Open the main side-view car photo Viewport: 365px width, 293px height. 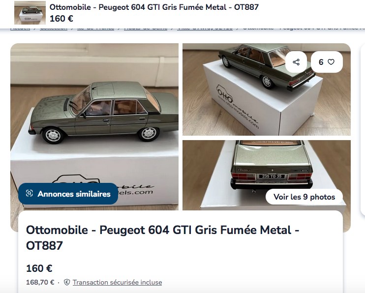(x=94, y=127)
